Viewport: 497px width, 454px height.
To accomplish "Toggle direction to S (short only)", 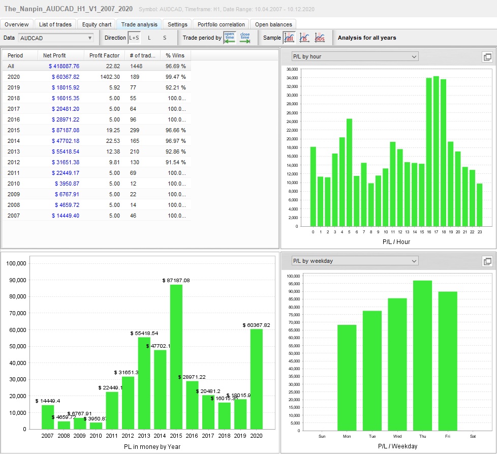I will point(165,38).
